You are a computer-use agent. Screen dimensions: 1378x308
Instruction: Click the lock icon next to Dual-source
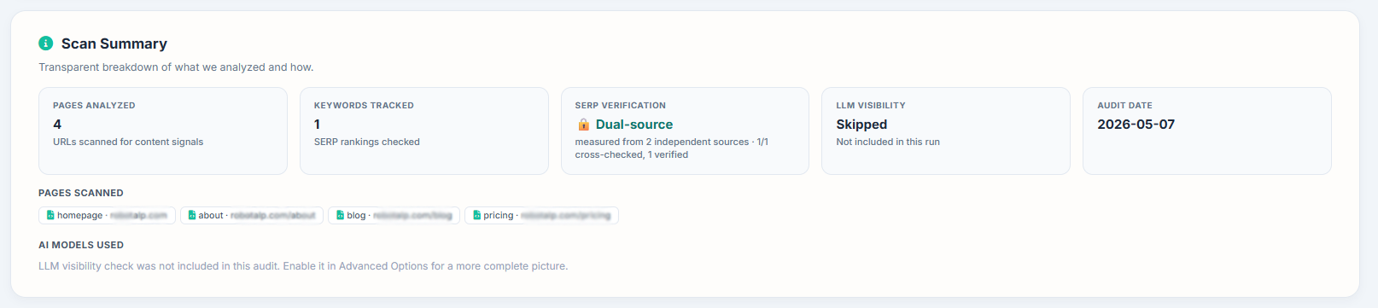[x=584, y=125]
